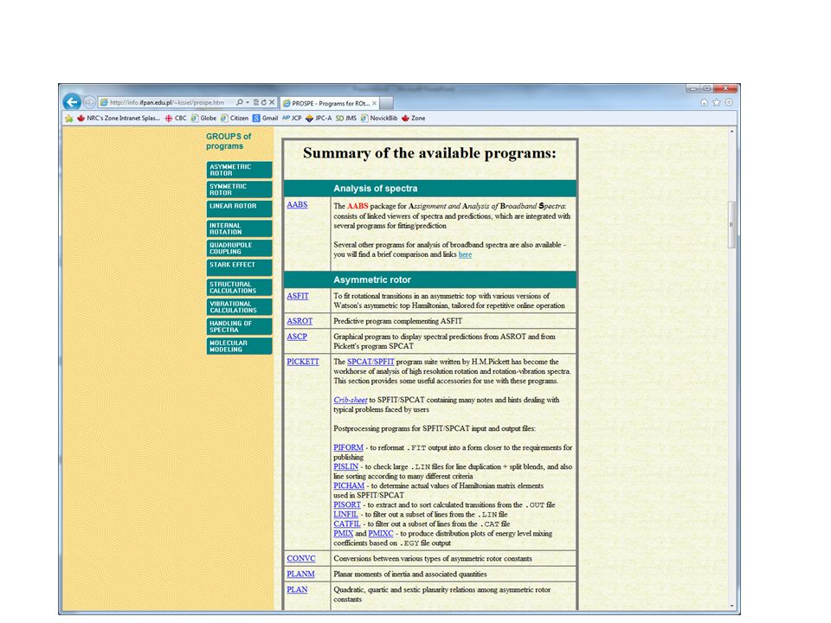Click the browser Forward arrow button

tap(89, 102)
